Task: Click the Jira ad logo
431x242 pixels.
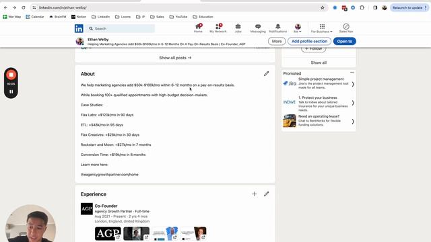Action: [290, 83]
